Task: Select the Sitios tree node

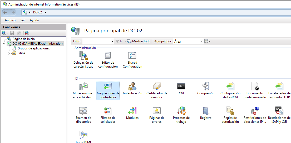Action: click(x=21, y=53)
